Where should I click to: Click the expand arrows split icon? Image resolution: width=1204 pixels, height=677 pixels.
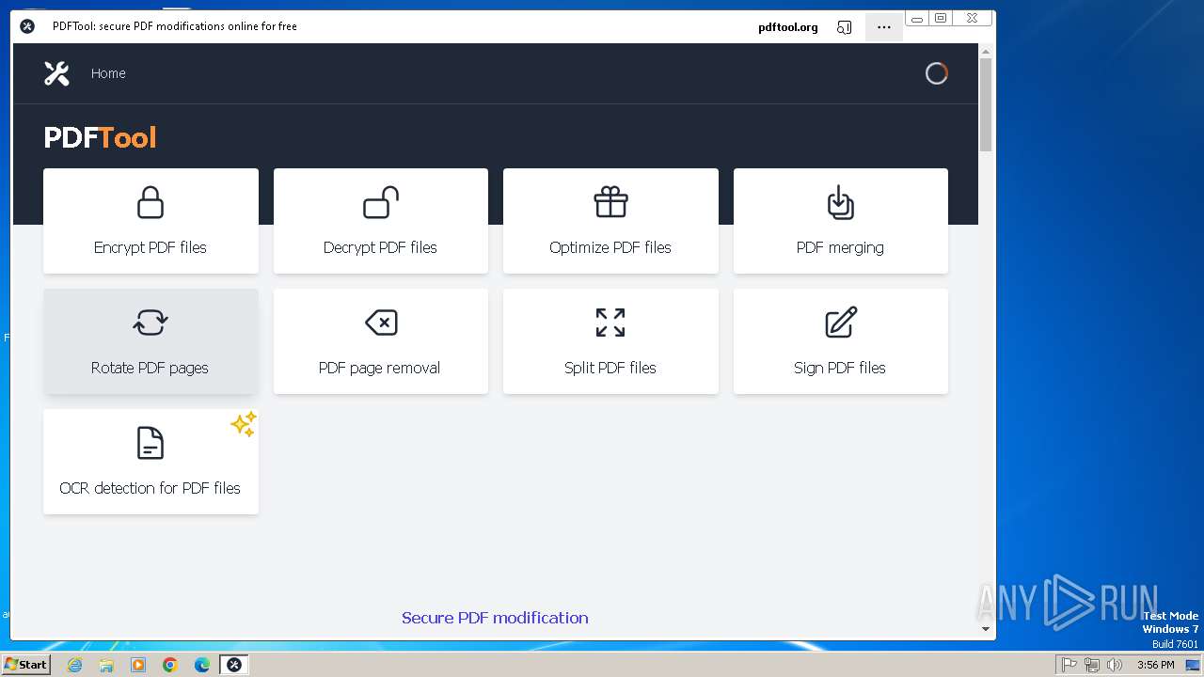point(610,323)
